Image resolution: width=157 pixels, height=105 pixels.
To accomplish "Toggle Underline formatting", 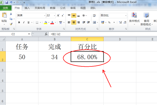I will (x=29, y=22).
